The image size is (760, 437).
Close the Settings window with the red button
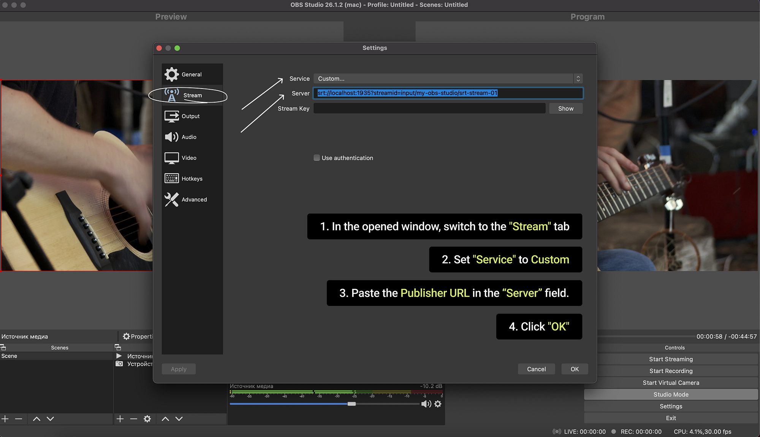click(159, 48)
